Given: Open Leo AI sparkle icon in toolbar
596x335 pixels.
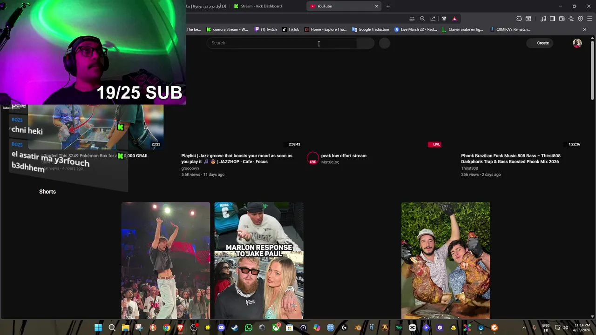Looking at the screenshot, I should click(571, 19).
